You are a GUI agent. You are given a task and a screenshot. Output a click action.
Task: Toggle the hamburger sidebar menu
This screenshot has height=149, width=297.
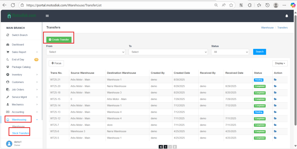(47, 16)
